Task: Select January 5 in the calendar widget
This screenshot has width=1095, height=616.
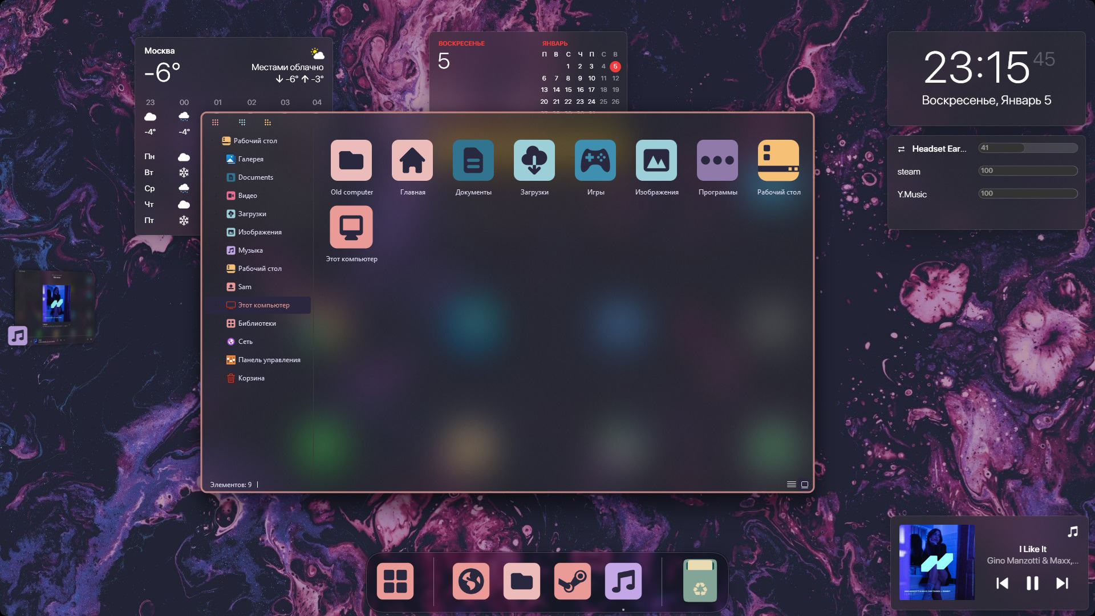Action: click(x=615, y=66)
